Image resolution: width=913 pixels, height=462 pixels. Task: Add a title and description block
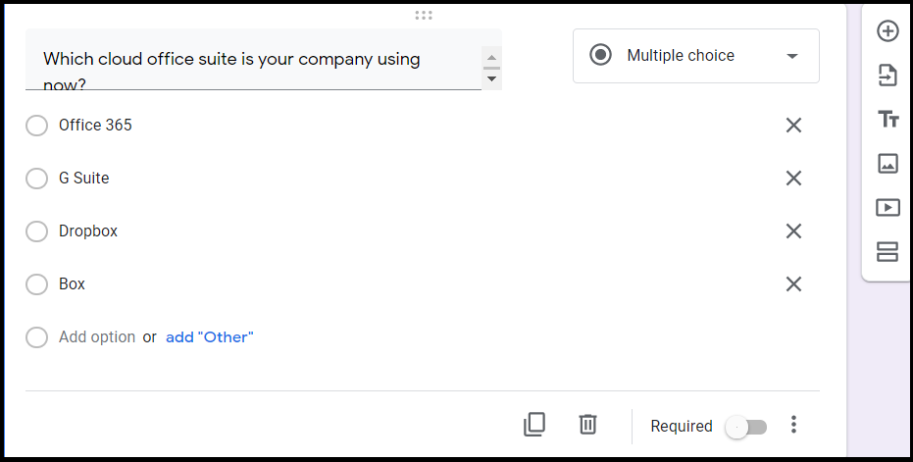point(888,119)
